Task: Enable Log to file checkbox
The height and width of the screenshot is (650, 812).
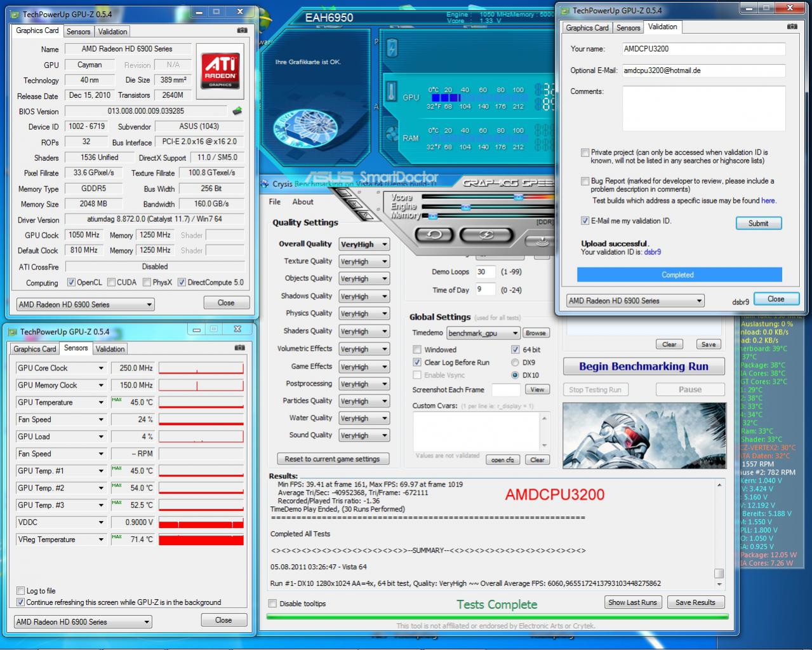Action: [x=20, y=590]
